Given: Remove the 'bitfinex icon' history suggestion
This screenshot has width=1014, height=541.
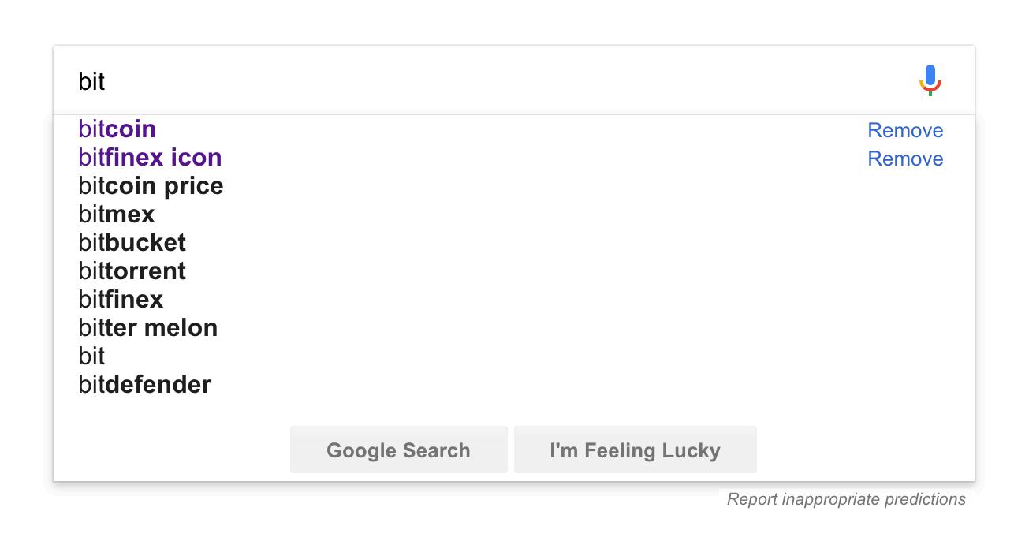Looking at the screenshot, I should (905, 159).
